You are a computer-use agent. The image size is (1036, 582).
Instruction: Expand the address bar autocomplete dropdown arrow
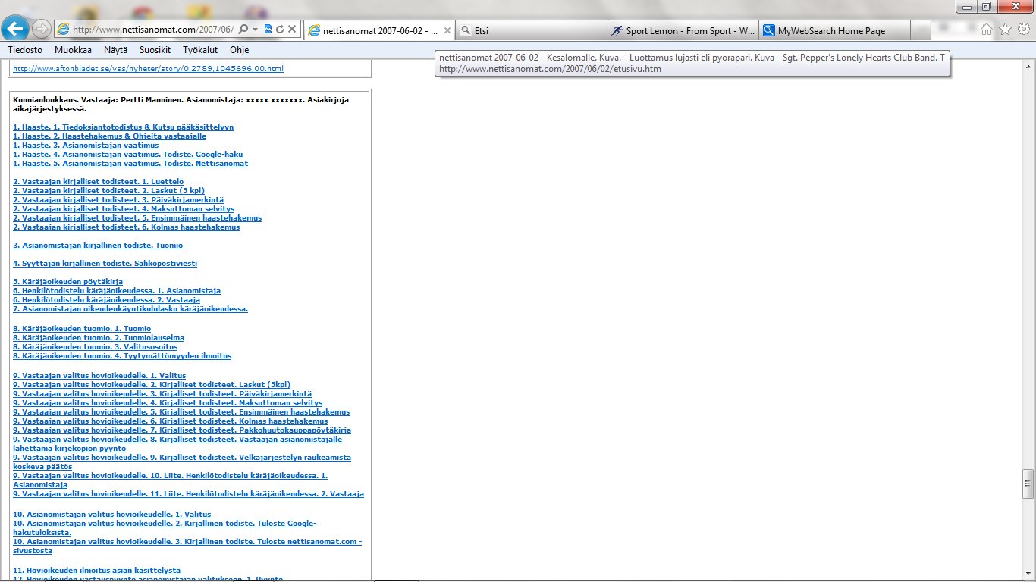(x=256, y=29)
